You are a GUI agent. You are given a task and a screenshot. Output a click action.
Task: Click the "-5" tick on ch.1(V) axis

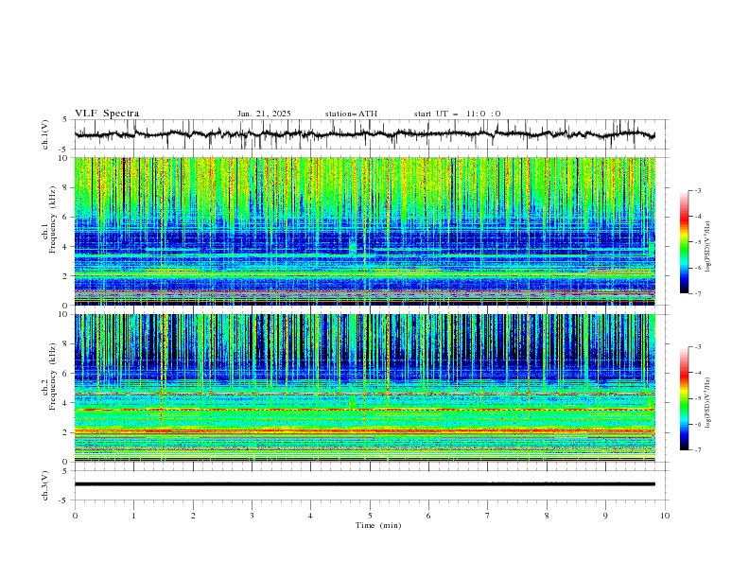click(63, 149)
